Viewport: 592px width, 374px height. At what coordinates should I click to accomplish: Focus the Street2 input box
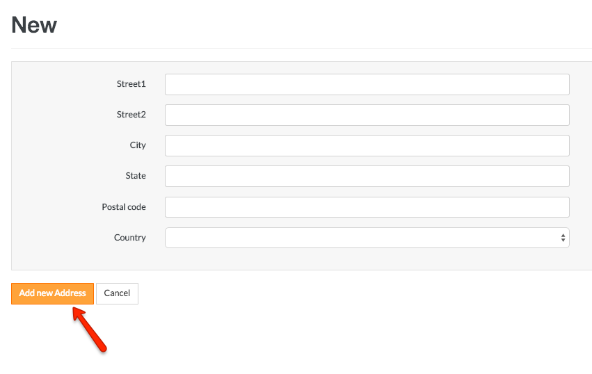pos(367,115)
